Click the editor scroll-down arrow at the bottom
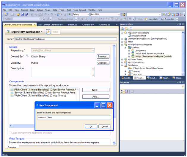The image size is (187, 157). coord(114,143)
